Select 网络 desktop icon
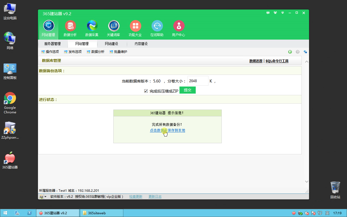 tap(10, 41)
